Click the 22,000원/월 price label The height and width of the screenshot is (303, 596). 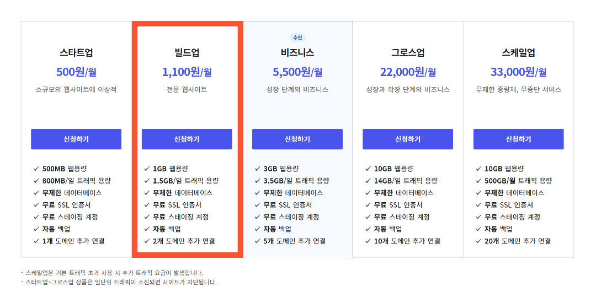click(408, 72)
